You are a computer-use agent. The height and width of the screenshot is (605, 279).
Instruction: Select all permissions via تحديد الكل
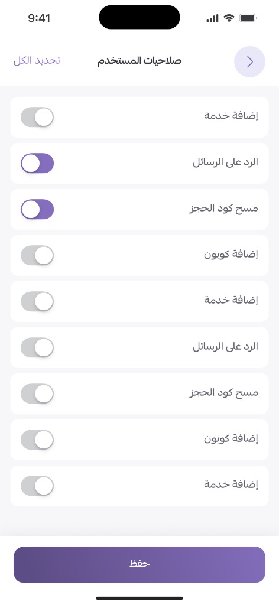click(x=37, y=61)
